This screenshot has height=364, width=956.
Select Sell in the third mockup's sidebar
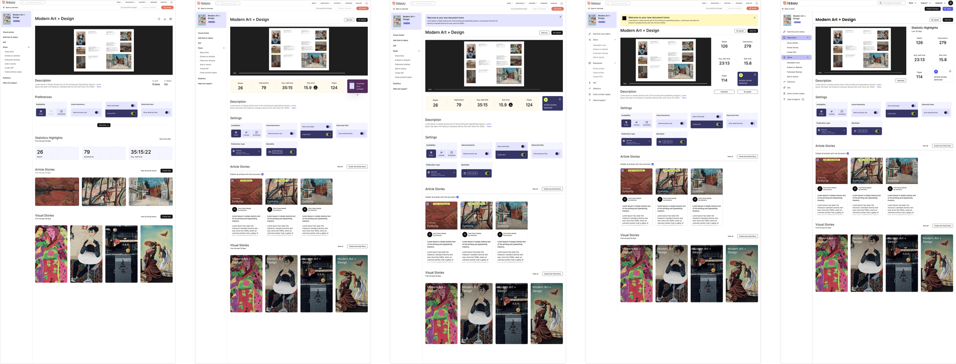click(x=394, y=46)
